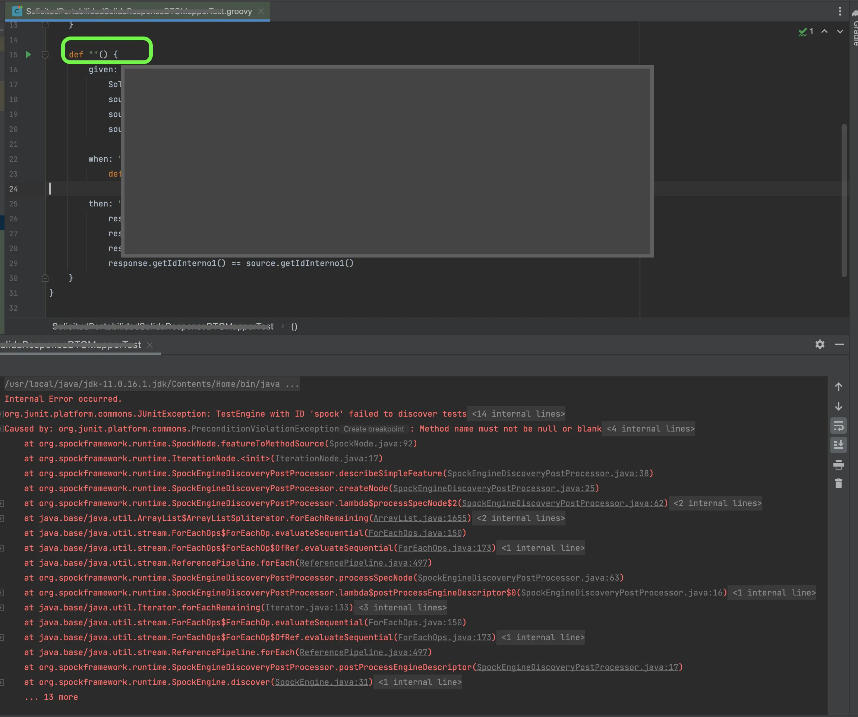Viewport: 858px width, 717px height.
Task: Click the print console output icon
Action: click(x=838, y=464)
